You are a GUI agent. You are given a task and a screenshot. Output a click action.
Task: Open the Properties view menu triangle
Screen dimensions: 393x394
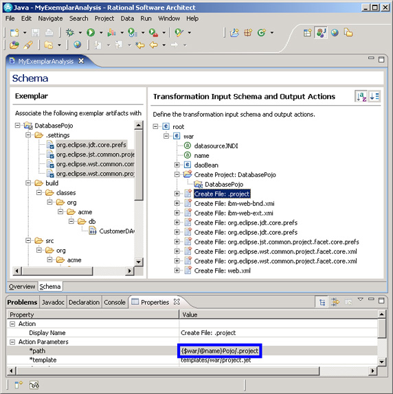(360, 299)
